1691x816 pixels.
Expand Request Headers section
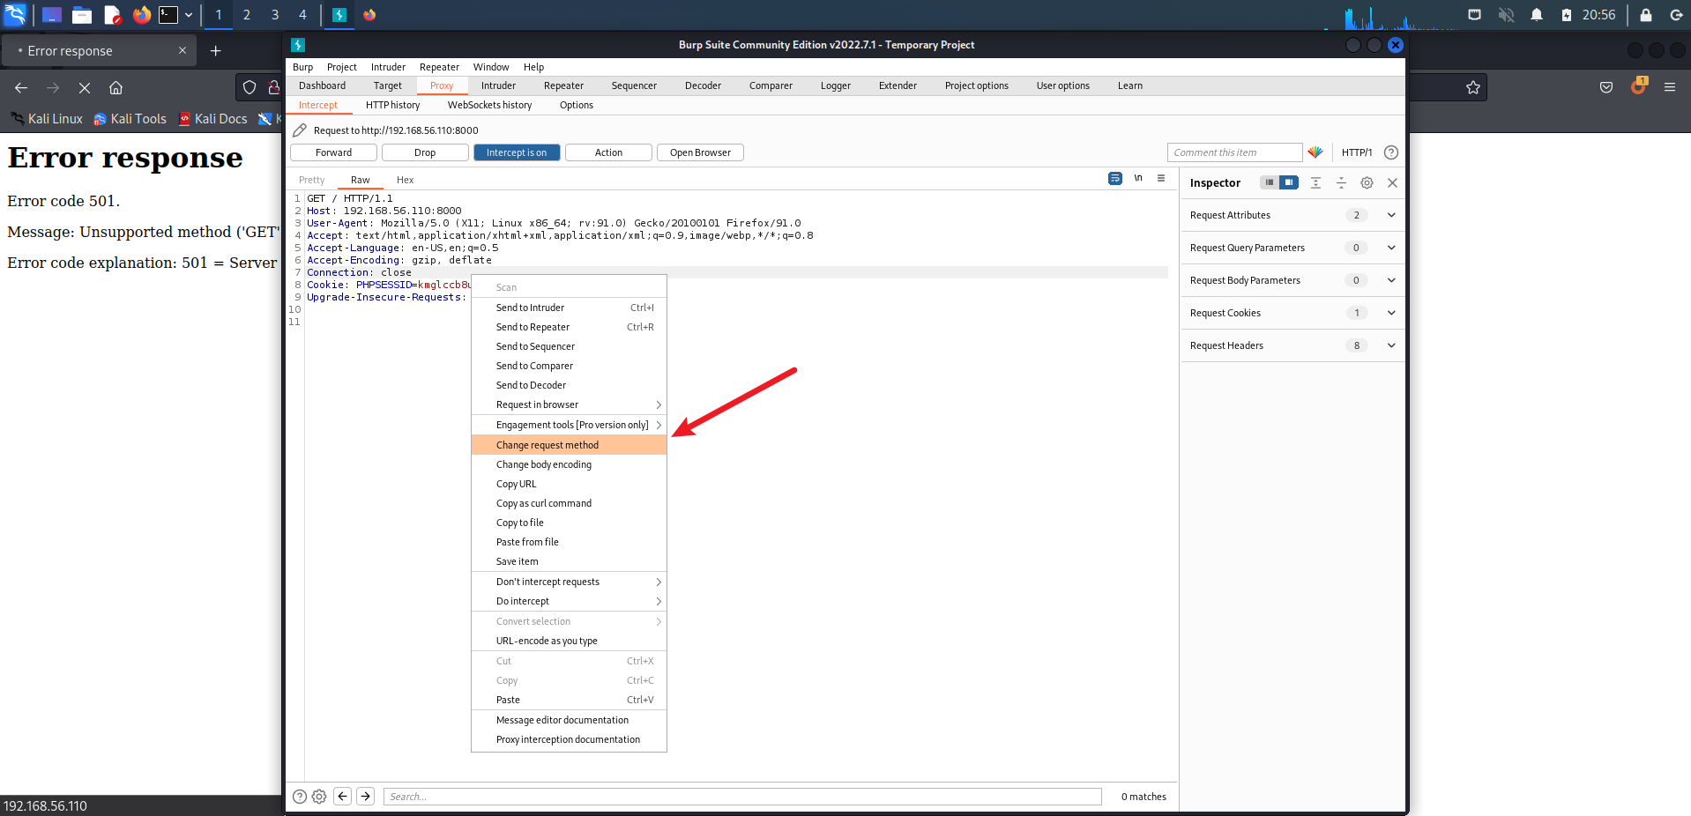1391,345
